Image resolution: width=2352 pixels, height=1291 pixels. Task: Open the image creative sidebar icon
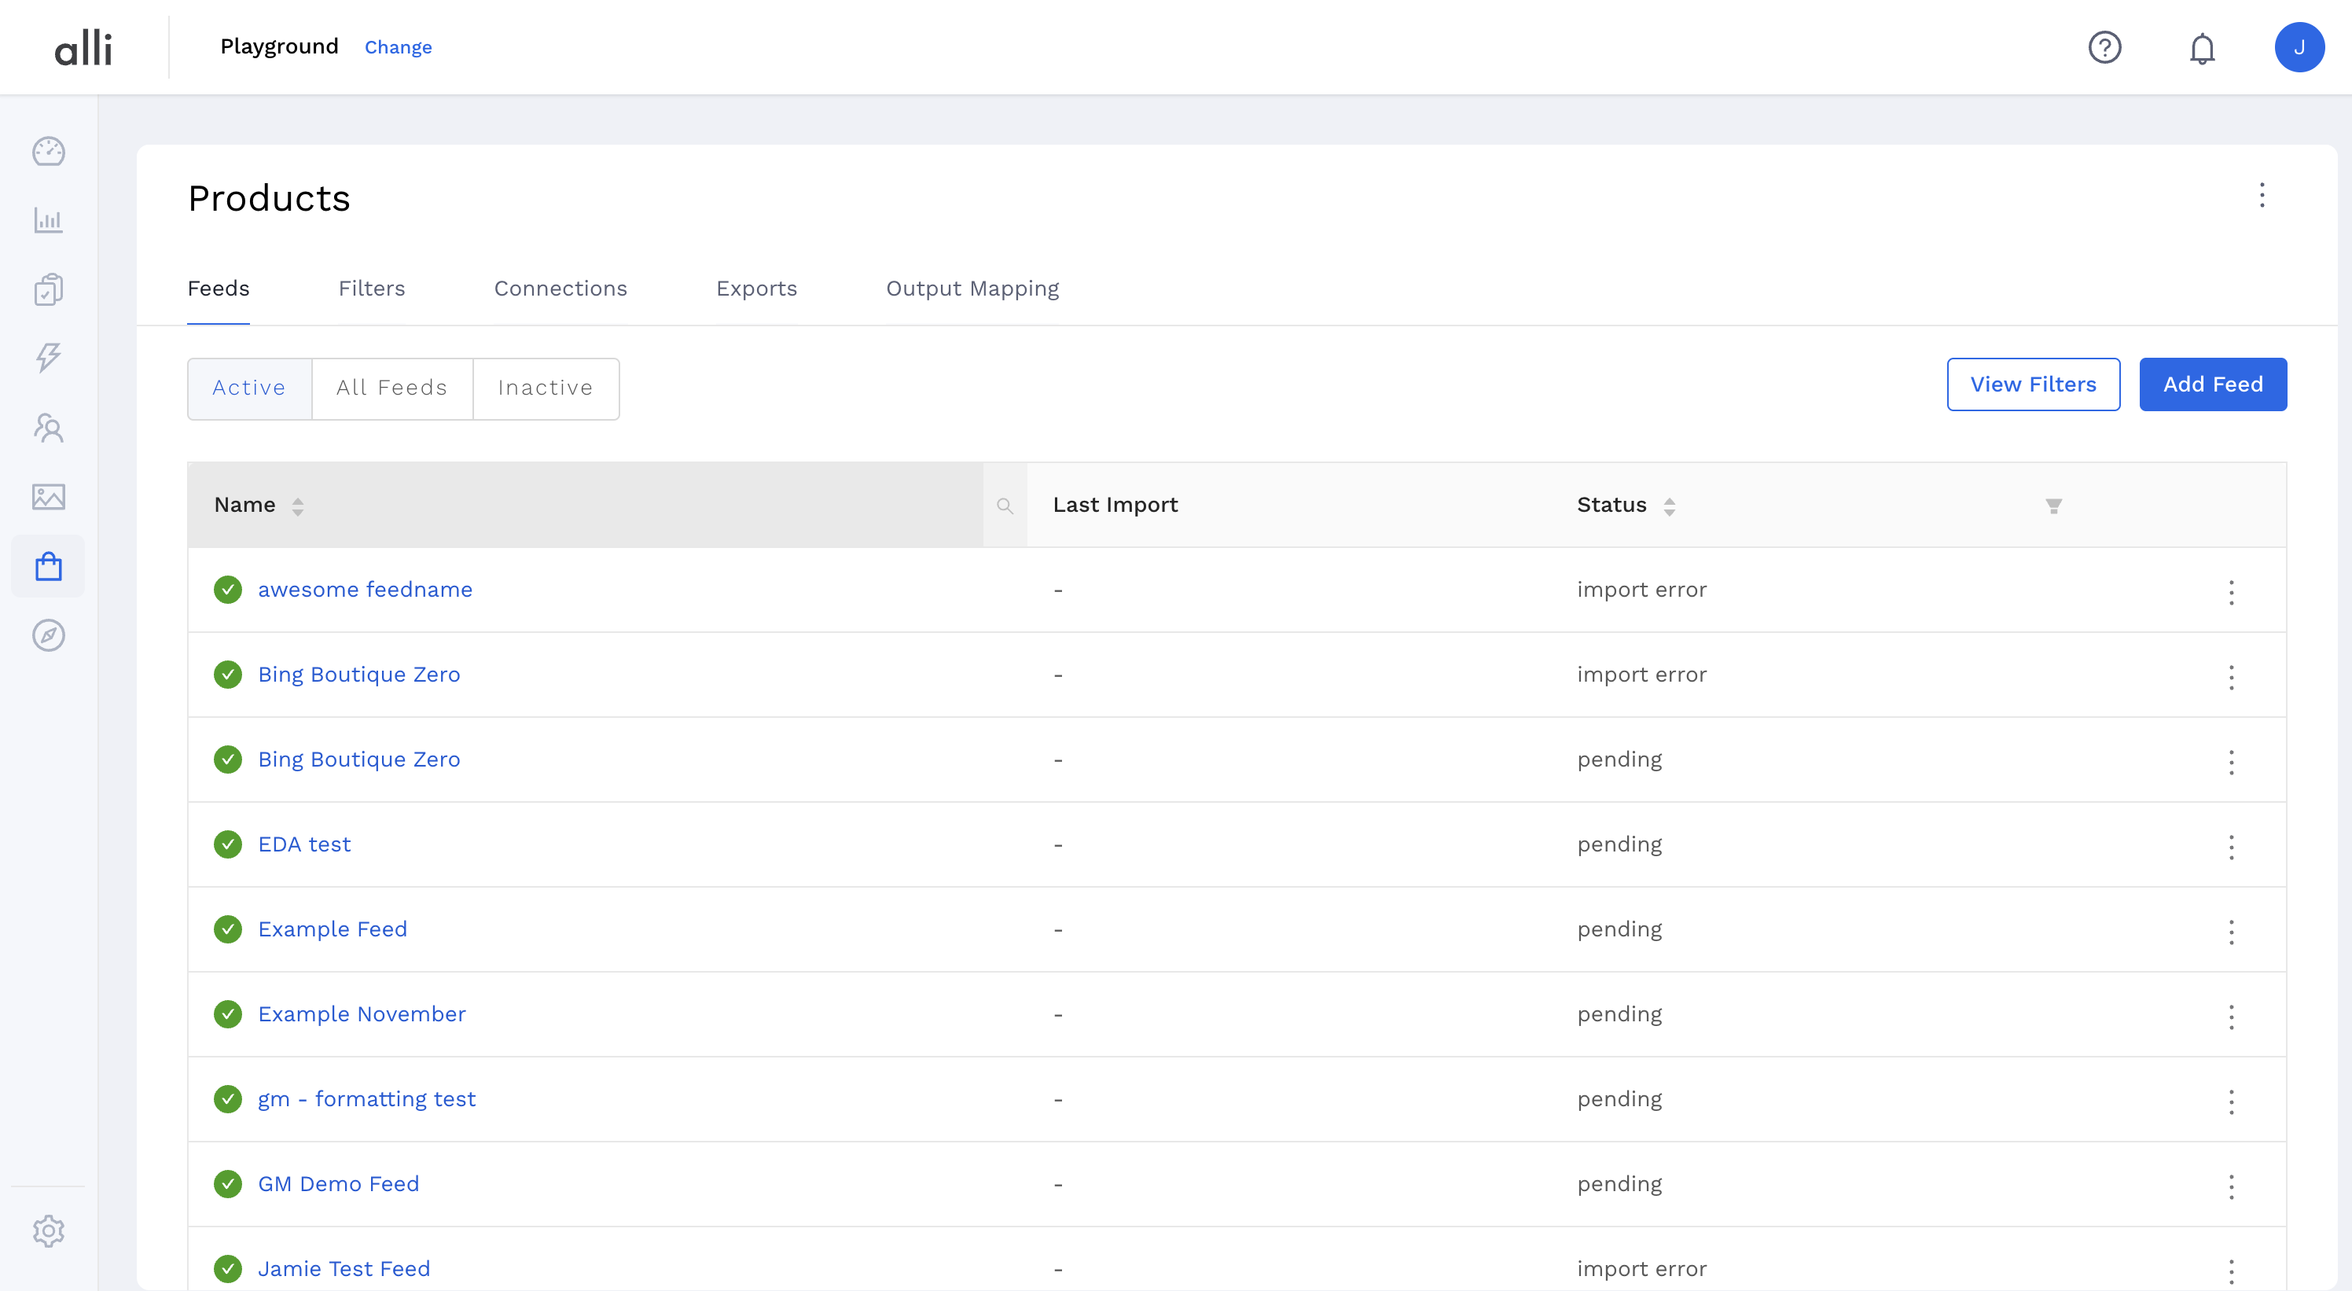49,497
